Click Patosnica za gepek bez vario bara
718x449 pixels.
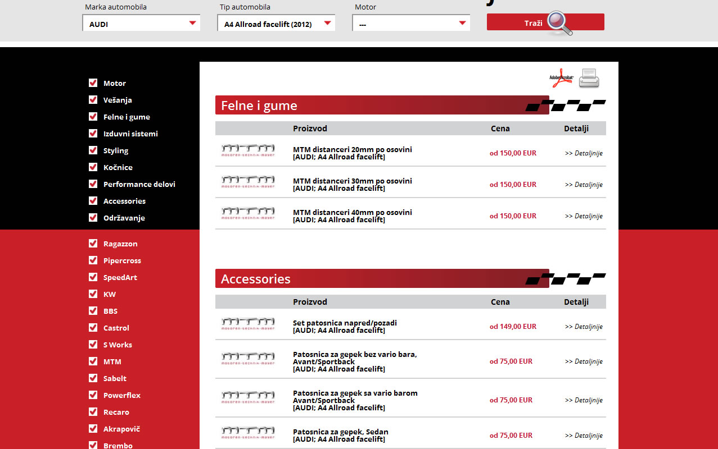pos(355,358)
